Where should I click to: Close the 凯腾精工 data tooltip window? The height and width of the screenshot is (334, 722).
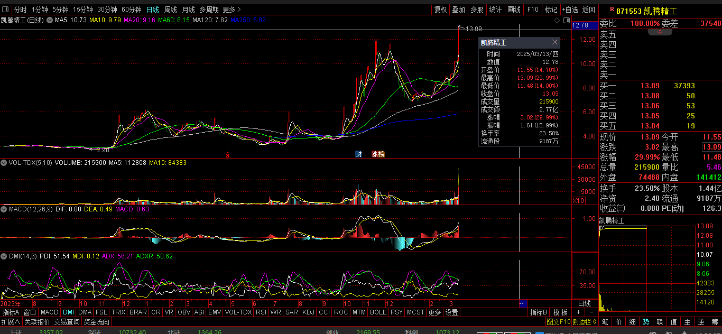554,42
